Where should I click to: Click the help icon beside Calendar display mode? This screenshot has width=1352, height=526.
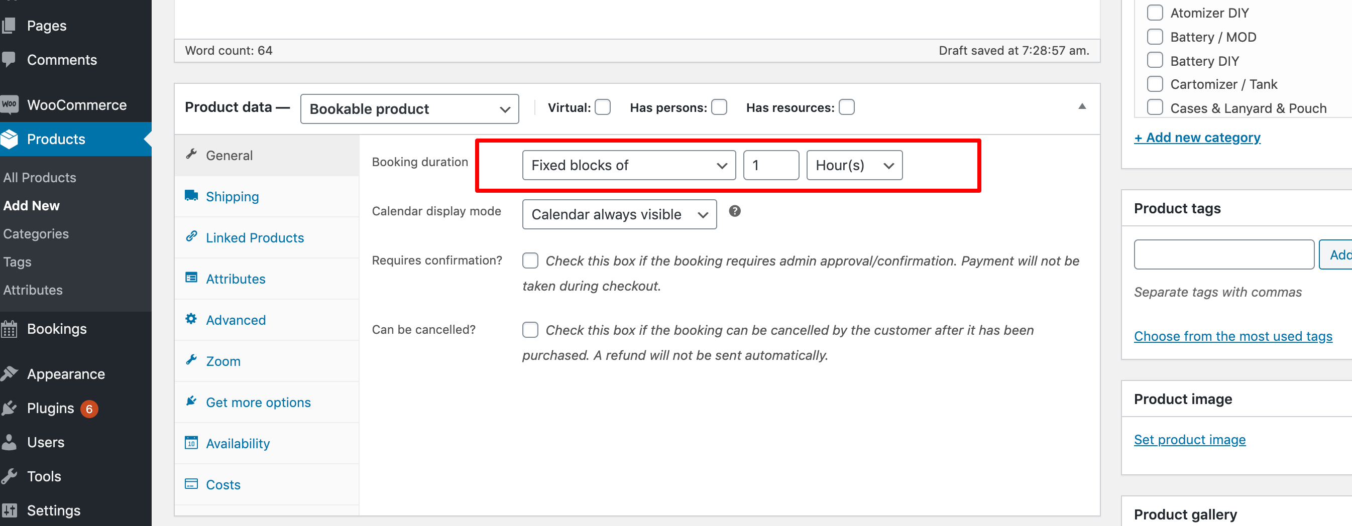coord(735,211)
